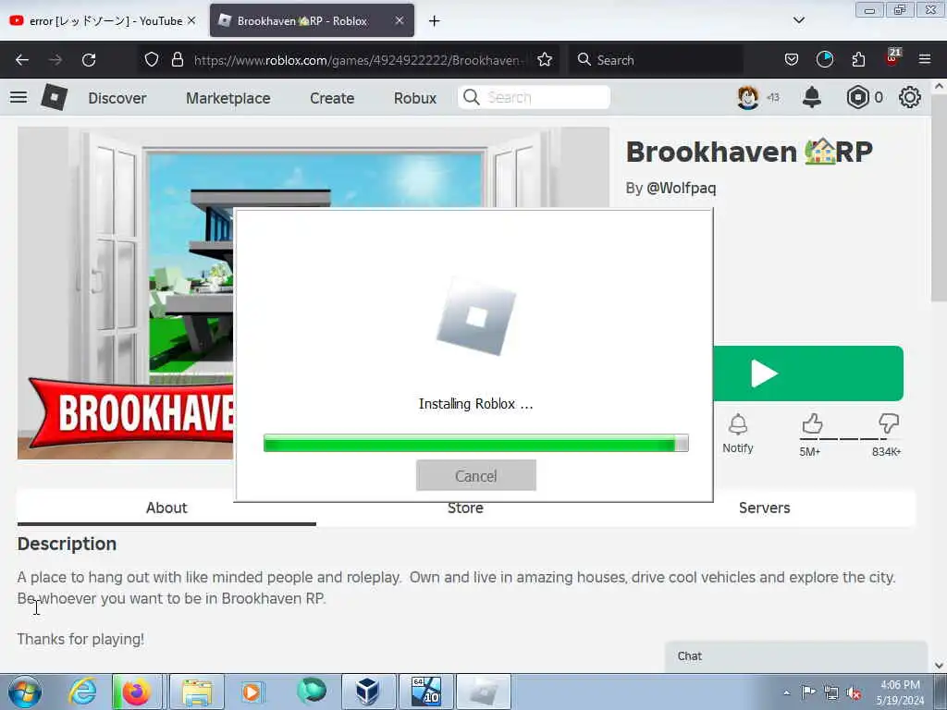Close the Brookhaven RP tab
Screen dimensions: 947x710
click(x=400, y=20)
